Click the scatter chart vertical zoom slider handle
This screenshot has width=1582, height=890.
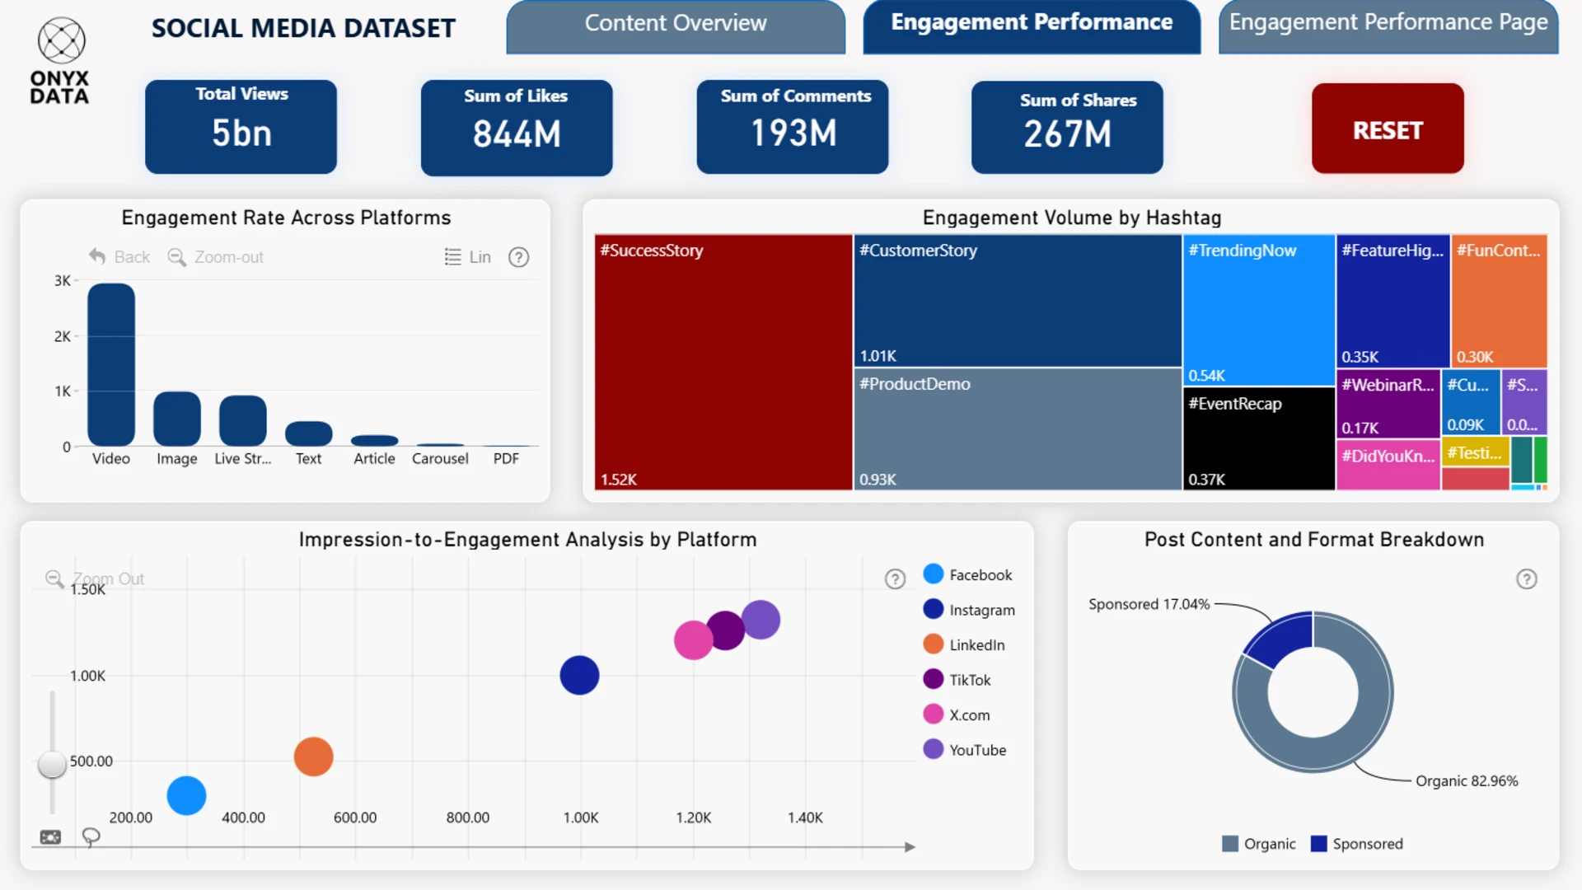point(52,764)
